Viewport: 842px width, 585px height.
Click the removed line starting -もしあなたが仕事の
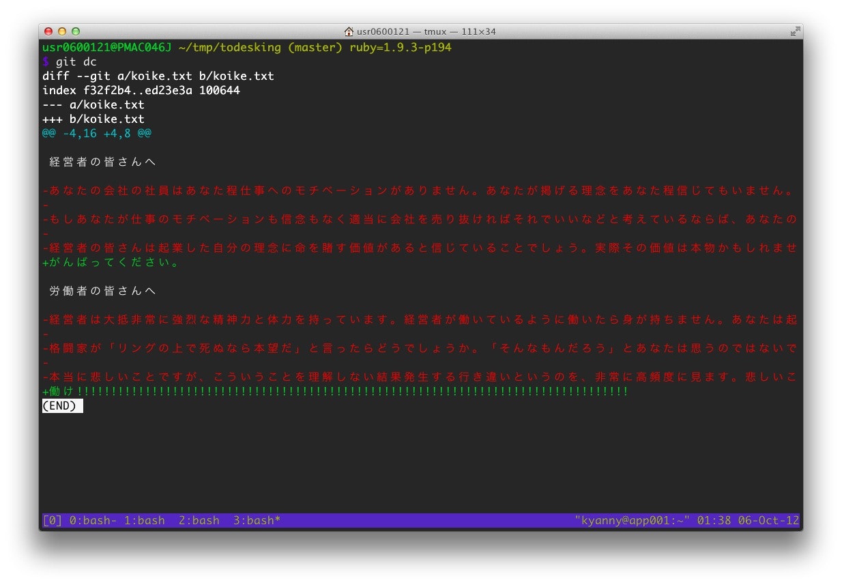coord(420,220)
